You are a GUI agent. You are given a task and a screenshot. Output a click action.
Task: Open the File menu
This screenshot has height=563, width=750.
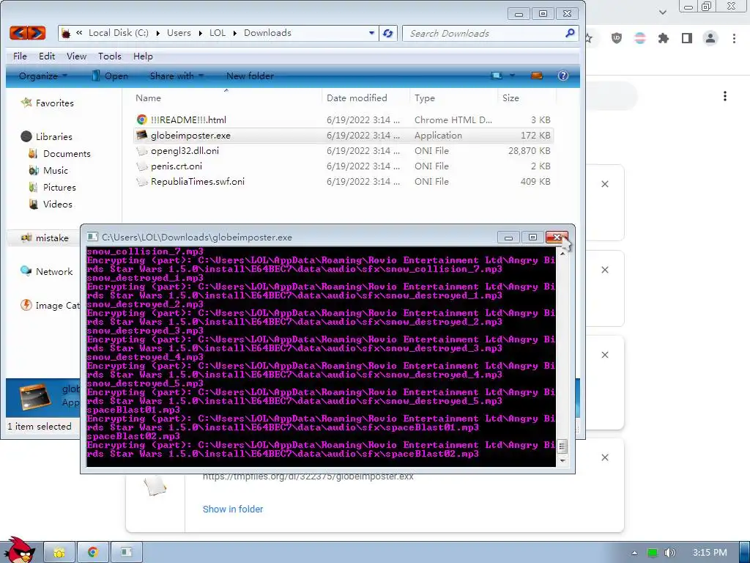[x=20, y=56]
